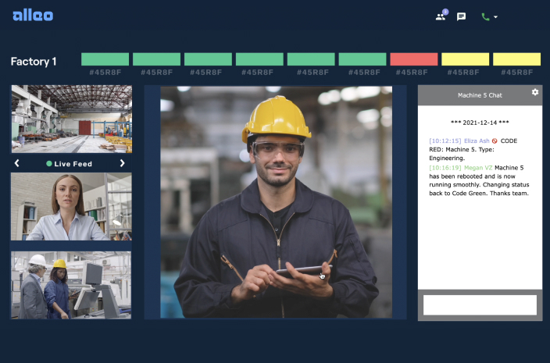550x363 pixels.
Task: Click the #45R8F label under the red bar
Action: (412, 73)
